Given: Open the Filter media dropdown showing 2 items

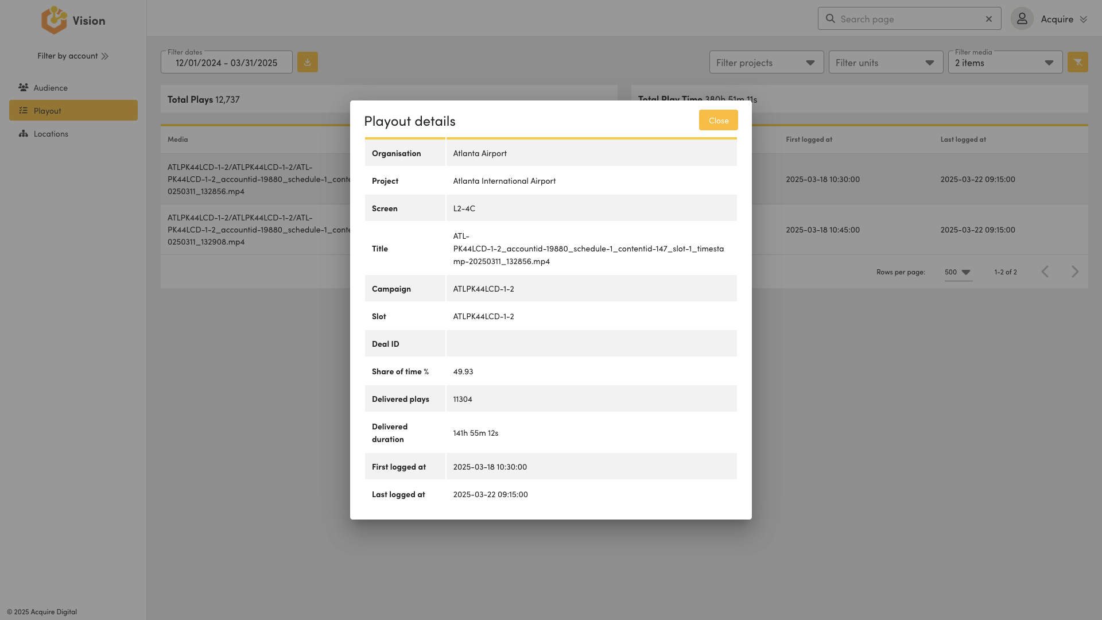Looking at the screenshot, I should (1005, 62).
